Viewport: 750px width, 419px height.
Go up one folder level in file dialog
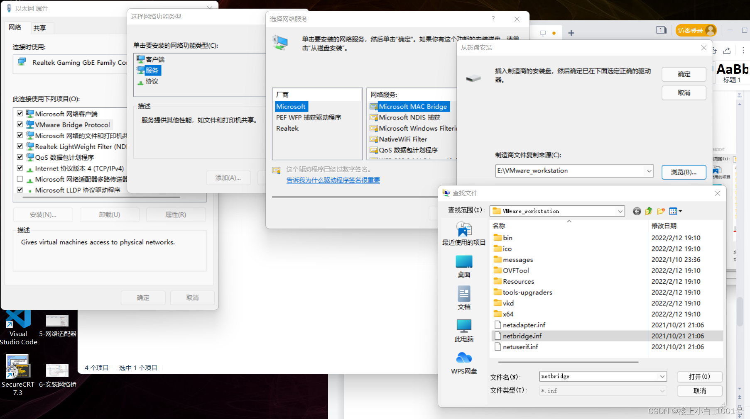[649, 211]
